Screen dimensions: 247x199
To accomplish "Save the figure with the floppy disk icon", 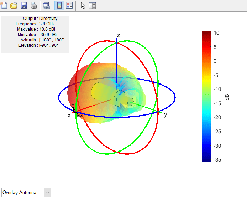I will tap(24, 5).
